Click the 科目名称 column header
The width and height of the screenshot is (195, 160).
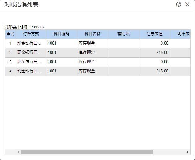point(92,34)
